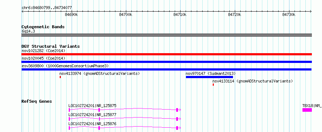Image resolution: width=322 pixels, height=132 pixels.
Task: Click the RefSeq Genes track title
Action: [37, 101]
